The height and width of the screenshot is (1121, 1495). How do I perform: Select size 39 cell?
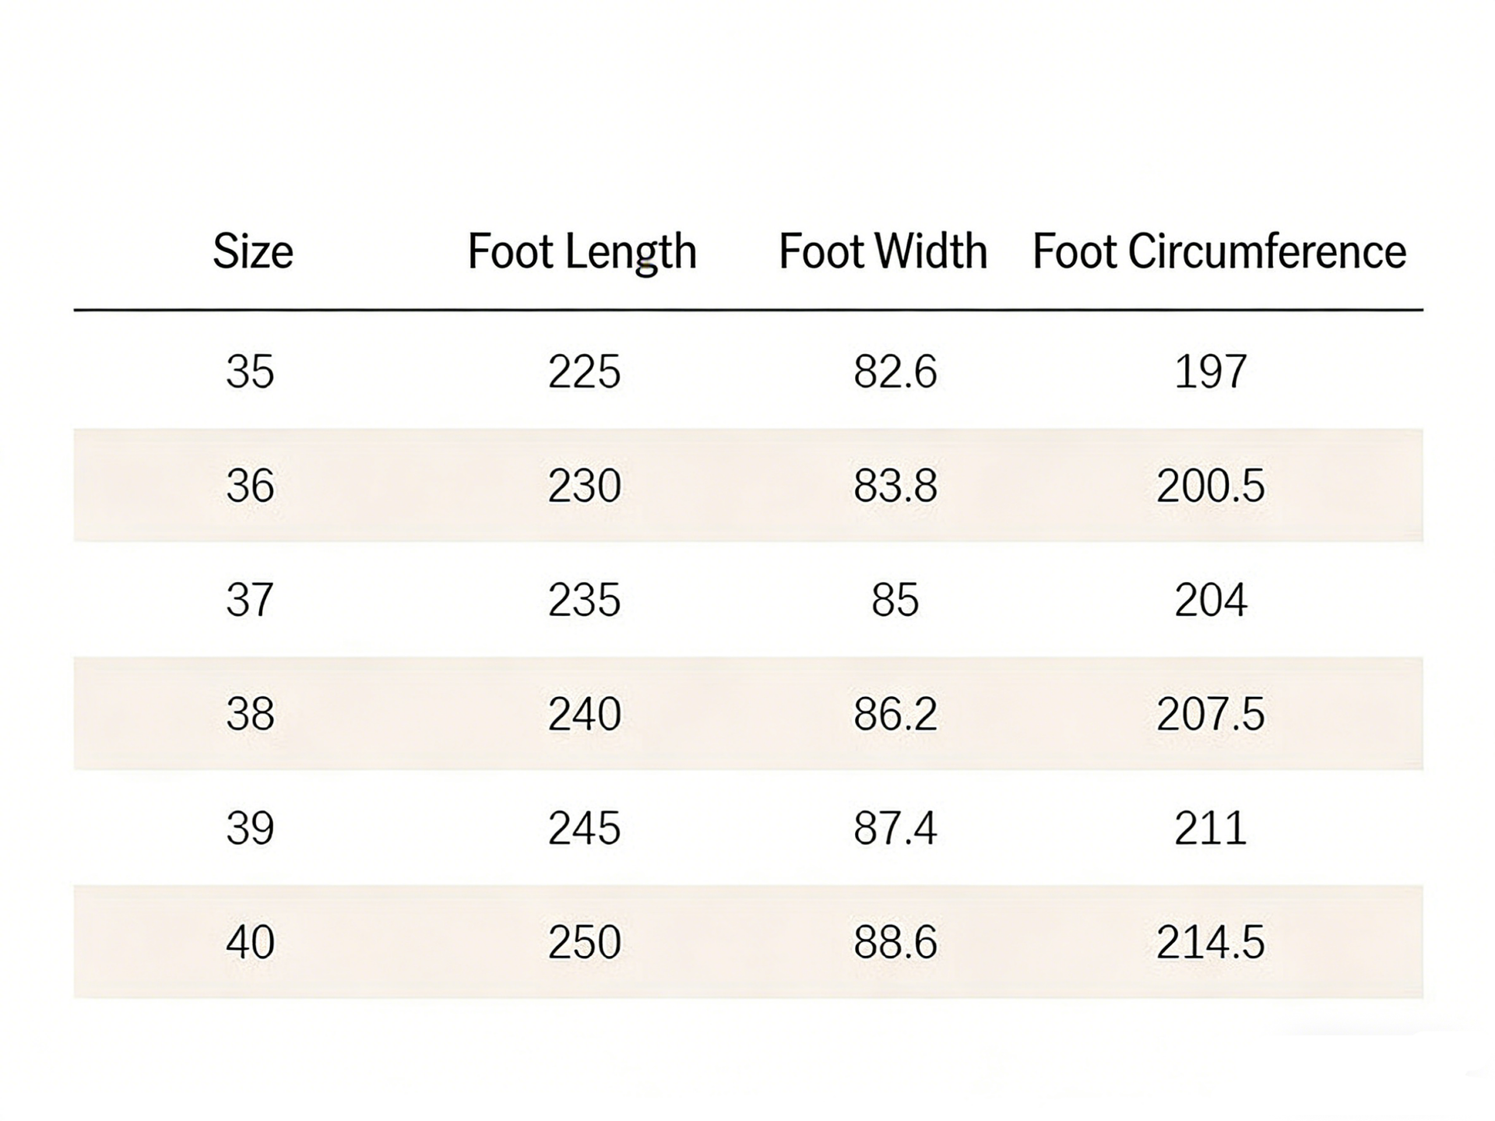point(250,828)
